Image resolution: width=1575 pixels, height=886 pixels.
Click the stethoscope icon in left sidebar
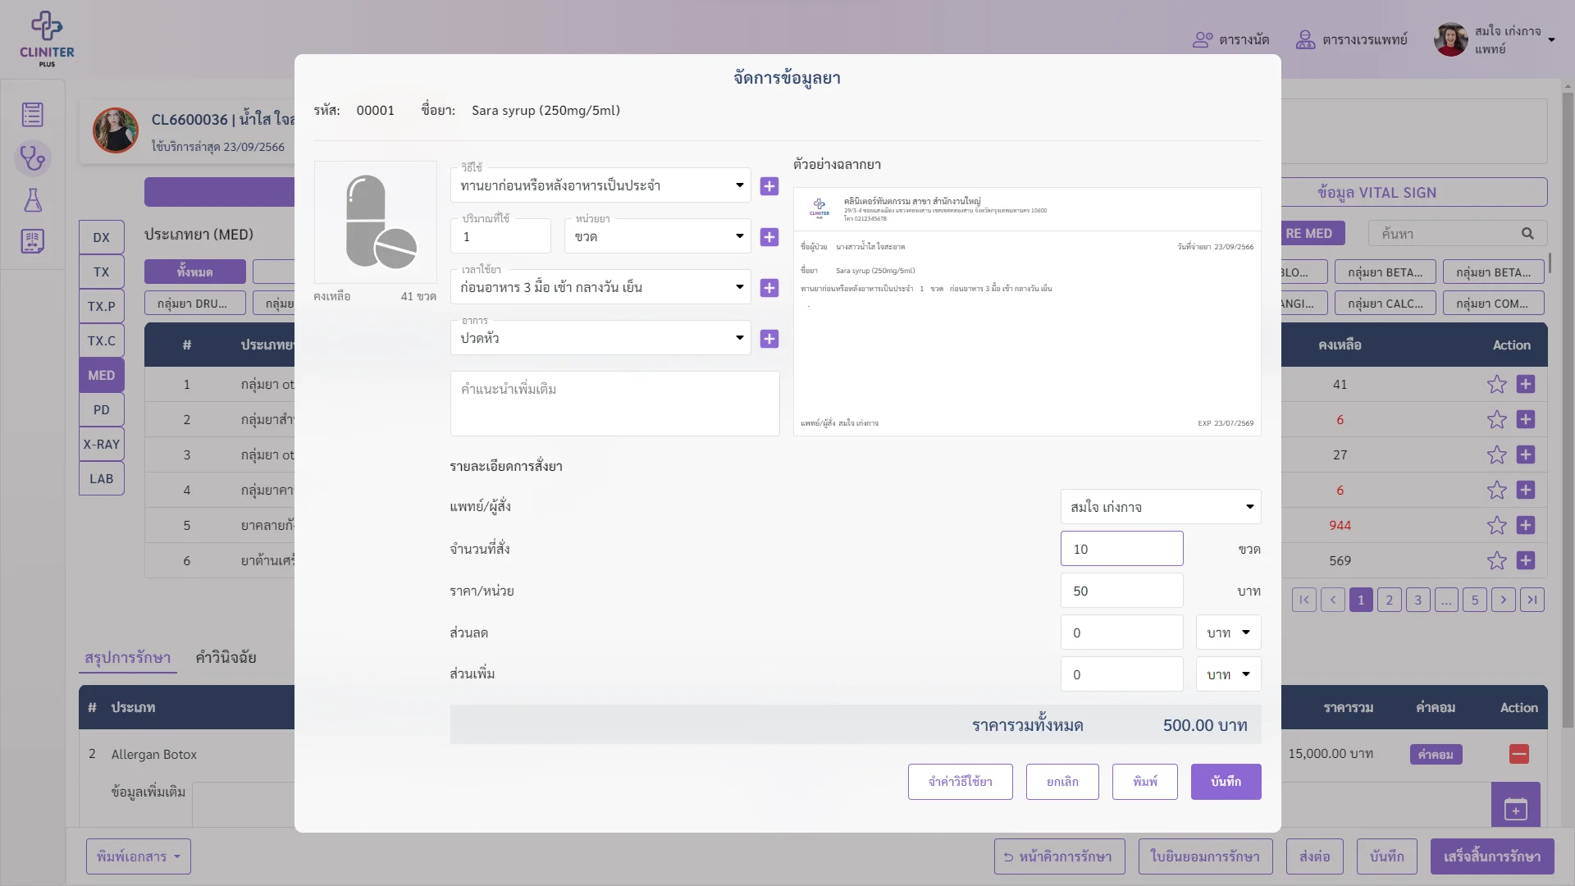tap(33, 158)
